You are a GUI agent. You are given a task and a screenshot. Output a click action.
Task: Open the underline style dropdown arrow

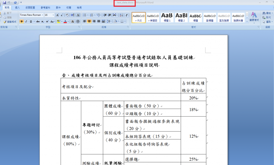34,21
